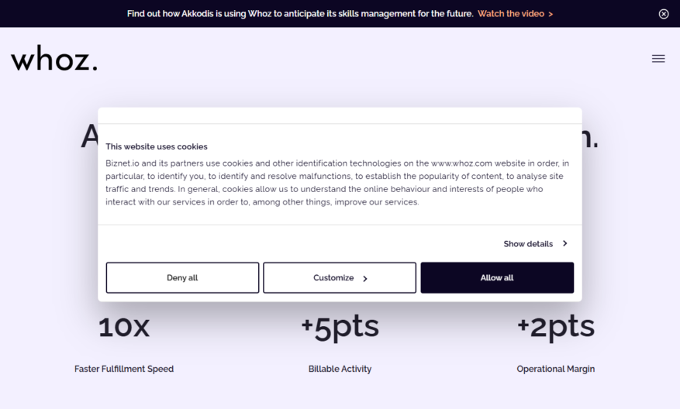Image resolution: width=680 pixels, height=409 pixels.
Task: Select the Billable Activity label
Action: pyautogui.click(x=340, y=369)
